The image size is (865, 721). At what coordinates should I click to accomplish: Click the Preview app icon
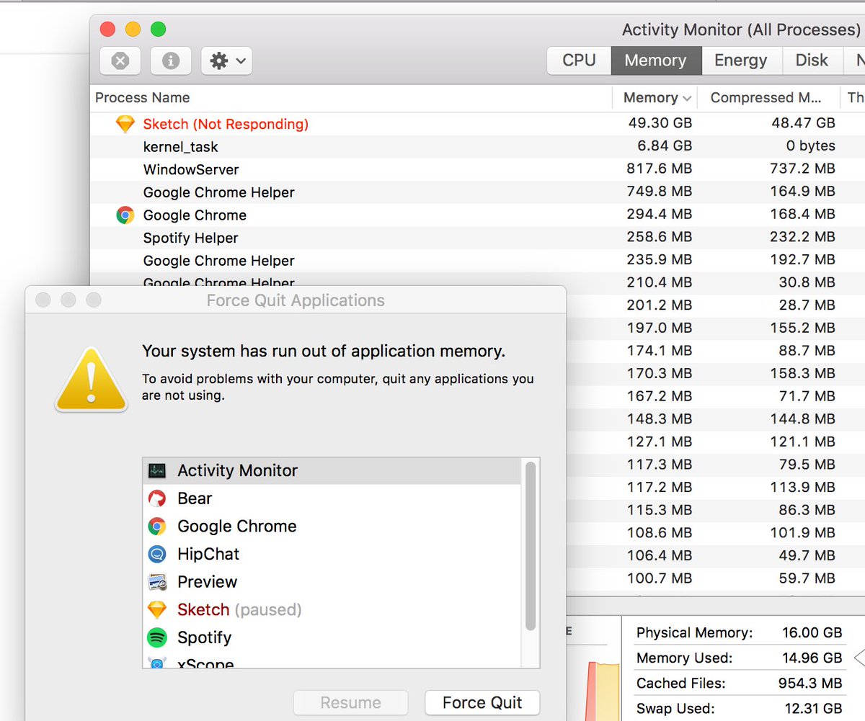(x=157, y=582)
